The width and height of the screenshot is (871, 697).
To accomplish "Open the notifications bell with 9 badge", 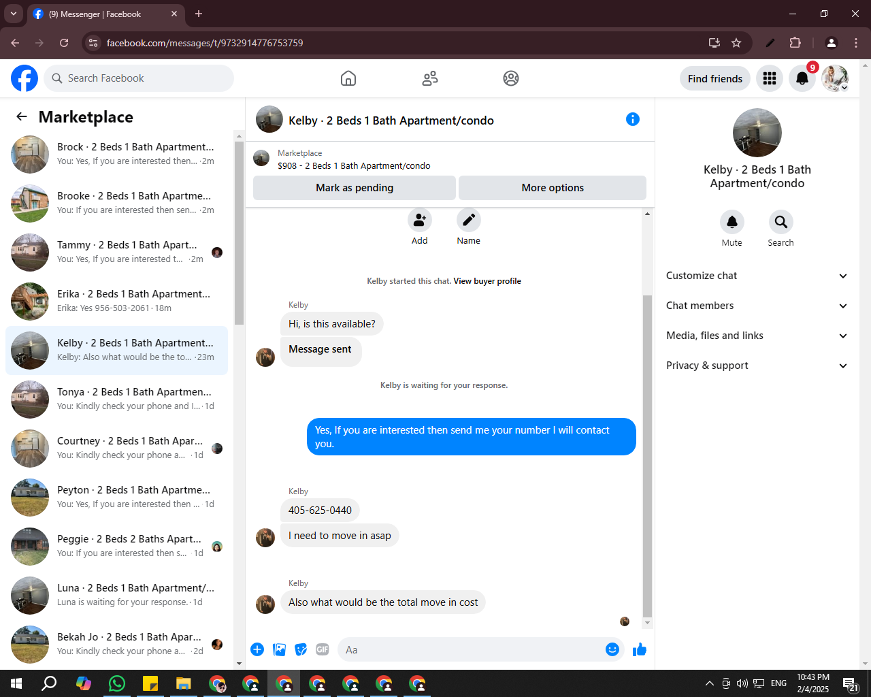I will 802,78.
